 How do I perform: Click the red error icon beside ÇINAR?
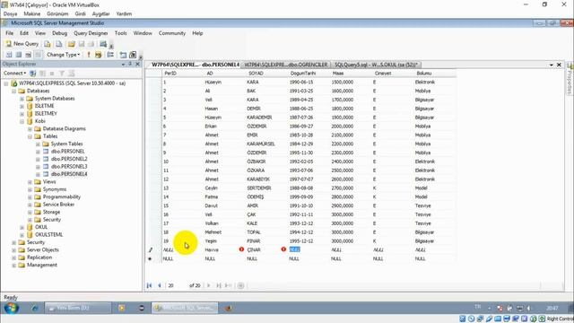[x=283, y=249]
